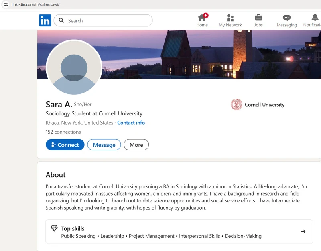Open the More options dropdown

tap(136, 145)
